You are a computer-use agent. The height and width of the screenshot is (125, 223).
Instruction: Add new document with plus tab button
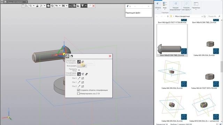point(2,2)
